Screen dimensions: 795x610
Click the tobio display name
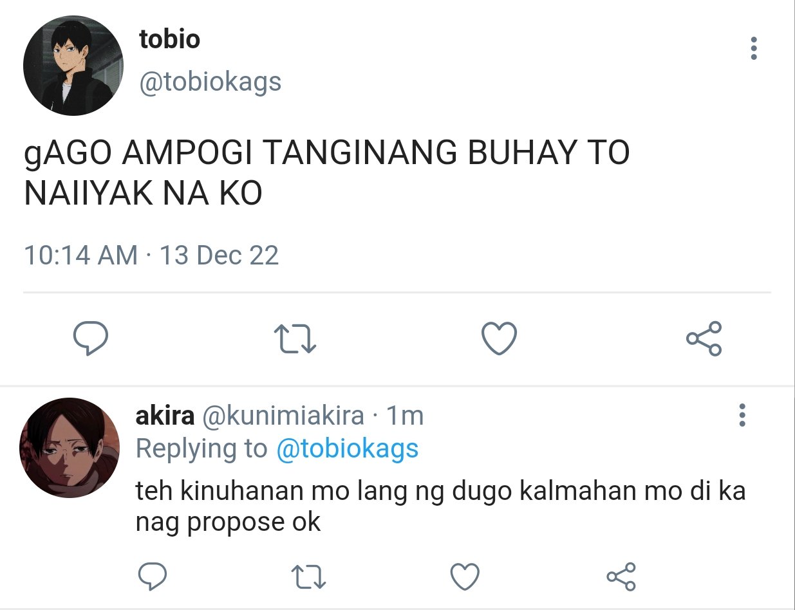point(169,40)
